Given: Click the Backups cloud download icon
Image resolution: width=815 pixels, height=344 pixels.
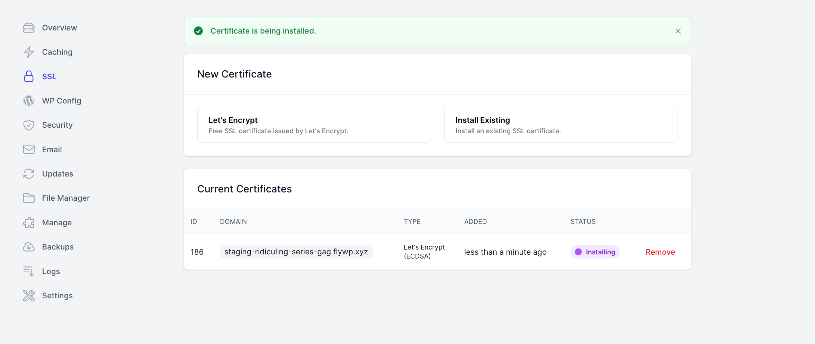Looking at the screenshot, I should (x=29, y=247).
